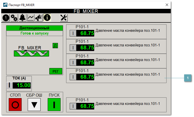
Task: Select the information tab icon
Action: click(47, 17)
